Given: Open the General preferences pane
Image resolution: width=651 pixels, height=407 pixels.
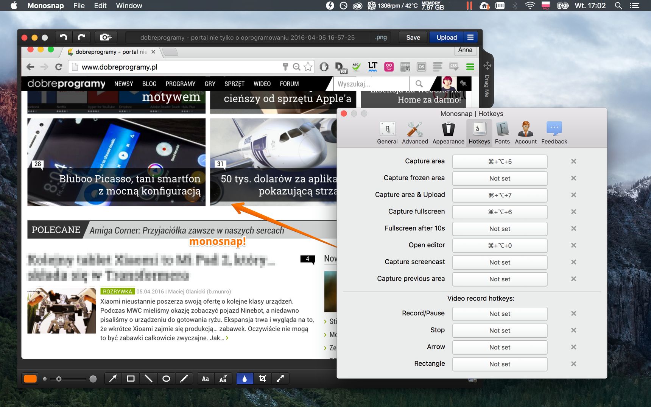Looking at the screenshot, I should coord(387,133).
